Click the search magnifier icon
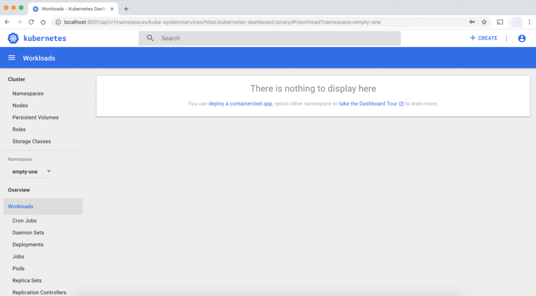 pyautogui.click(x=150, y=38)
